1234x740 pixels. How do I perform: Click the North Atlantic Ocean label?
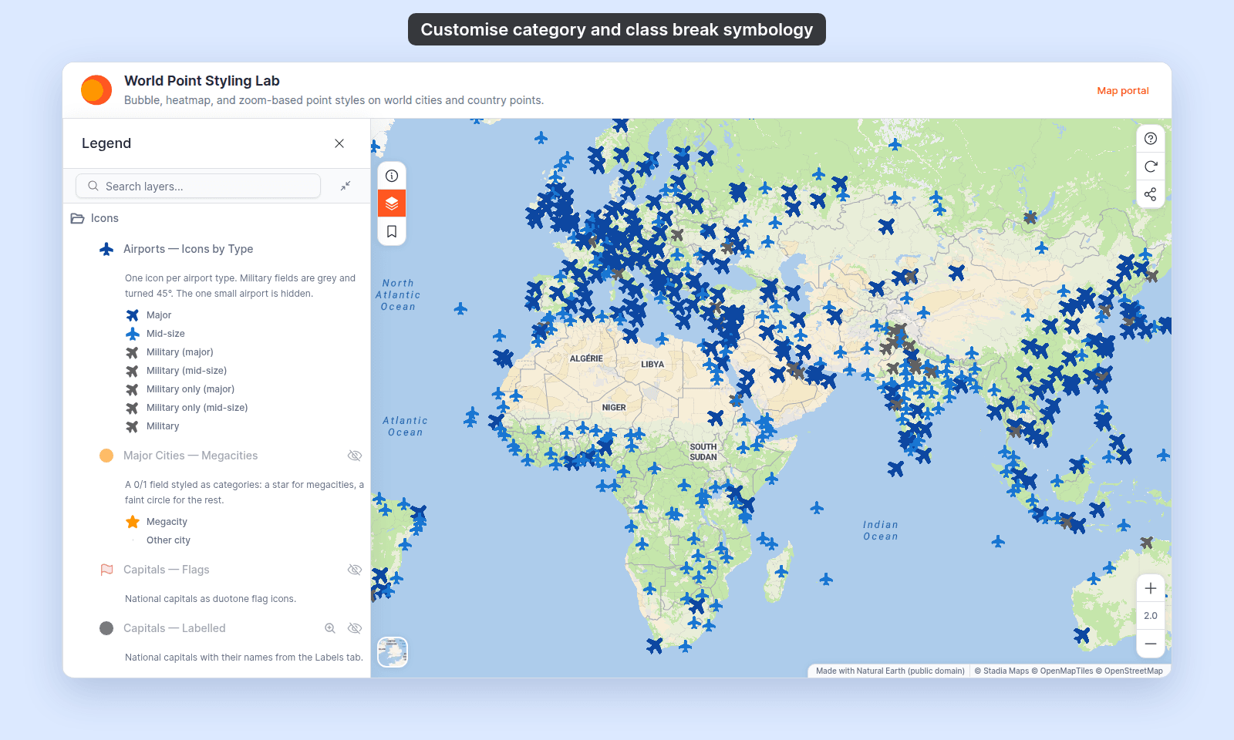coord(398,295)
